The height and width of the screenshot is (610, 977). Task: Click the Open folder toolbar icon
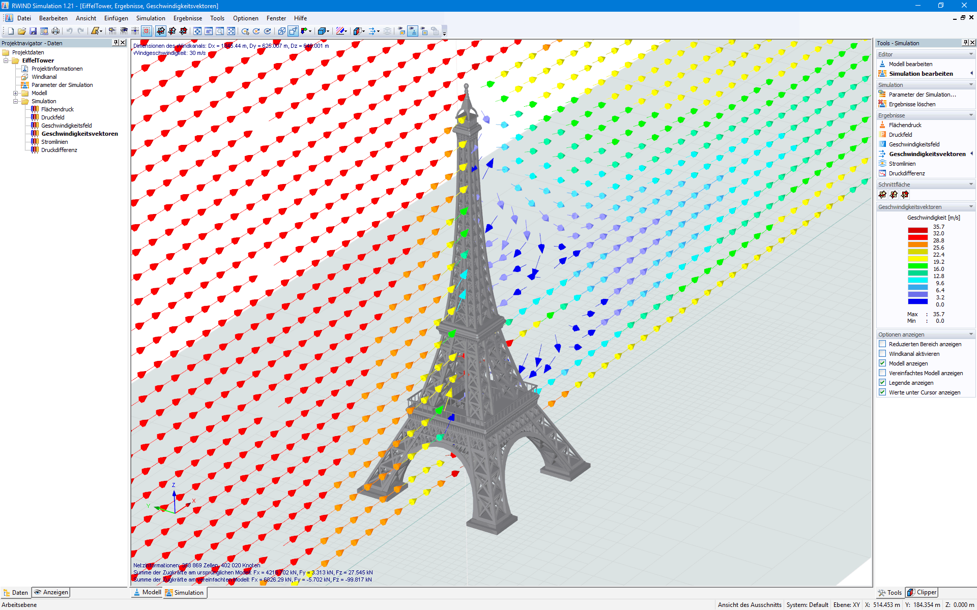pos(22,31)
